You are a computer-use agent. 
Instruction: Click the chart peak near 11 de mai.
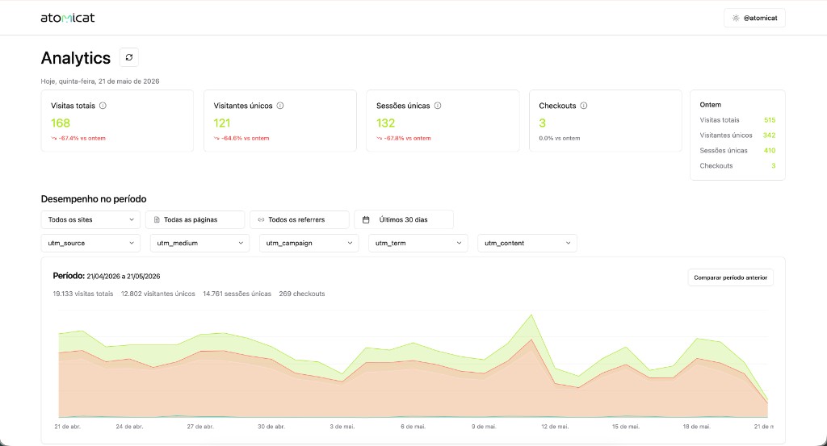click(x=531, y=315)
